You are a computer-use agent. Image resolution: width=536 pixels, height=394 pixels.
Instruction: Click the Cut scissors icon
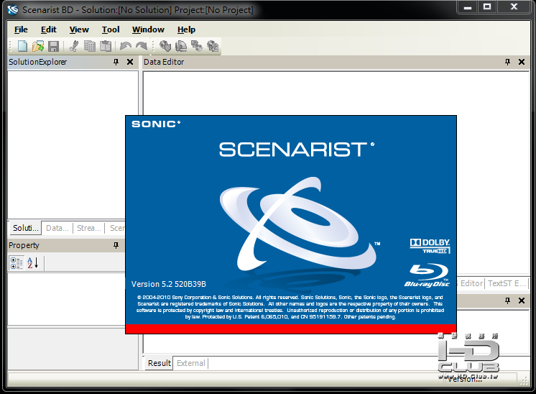(x=74, y=46)
